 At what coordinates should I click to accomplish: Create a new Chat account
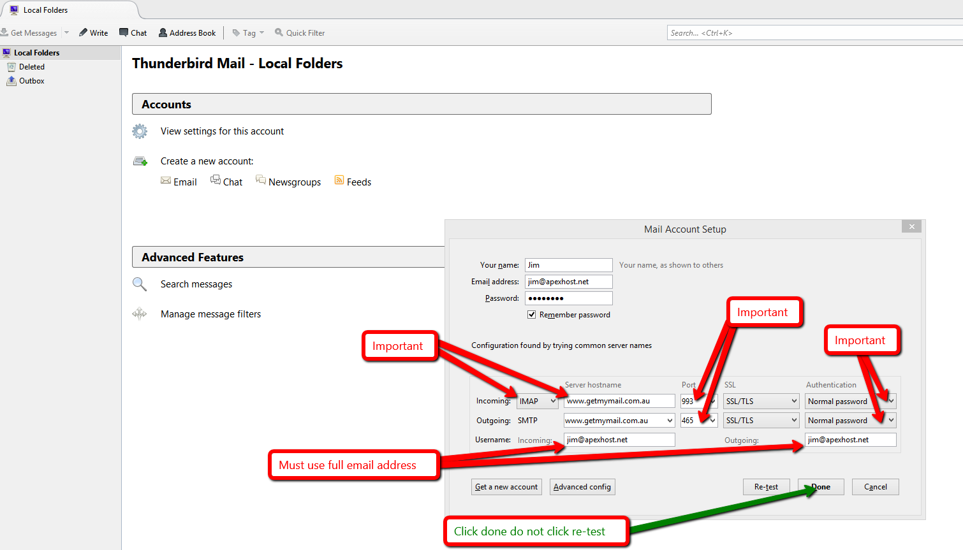pyautogui.click(x=226, y=182)
